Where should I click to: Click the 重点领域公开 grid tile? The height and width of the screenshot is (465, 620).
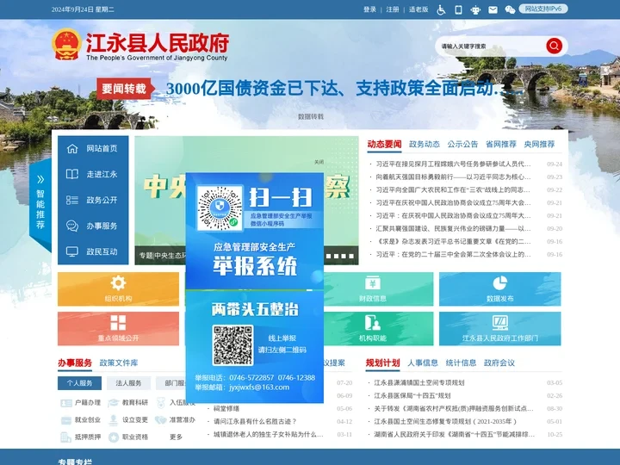coord(118,329)
